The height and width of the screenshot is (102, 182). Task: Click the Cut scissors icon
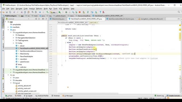(x=22, y=12)
